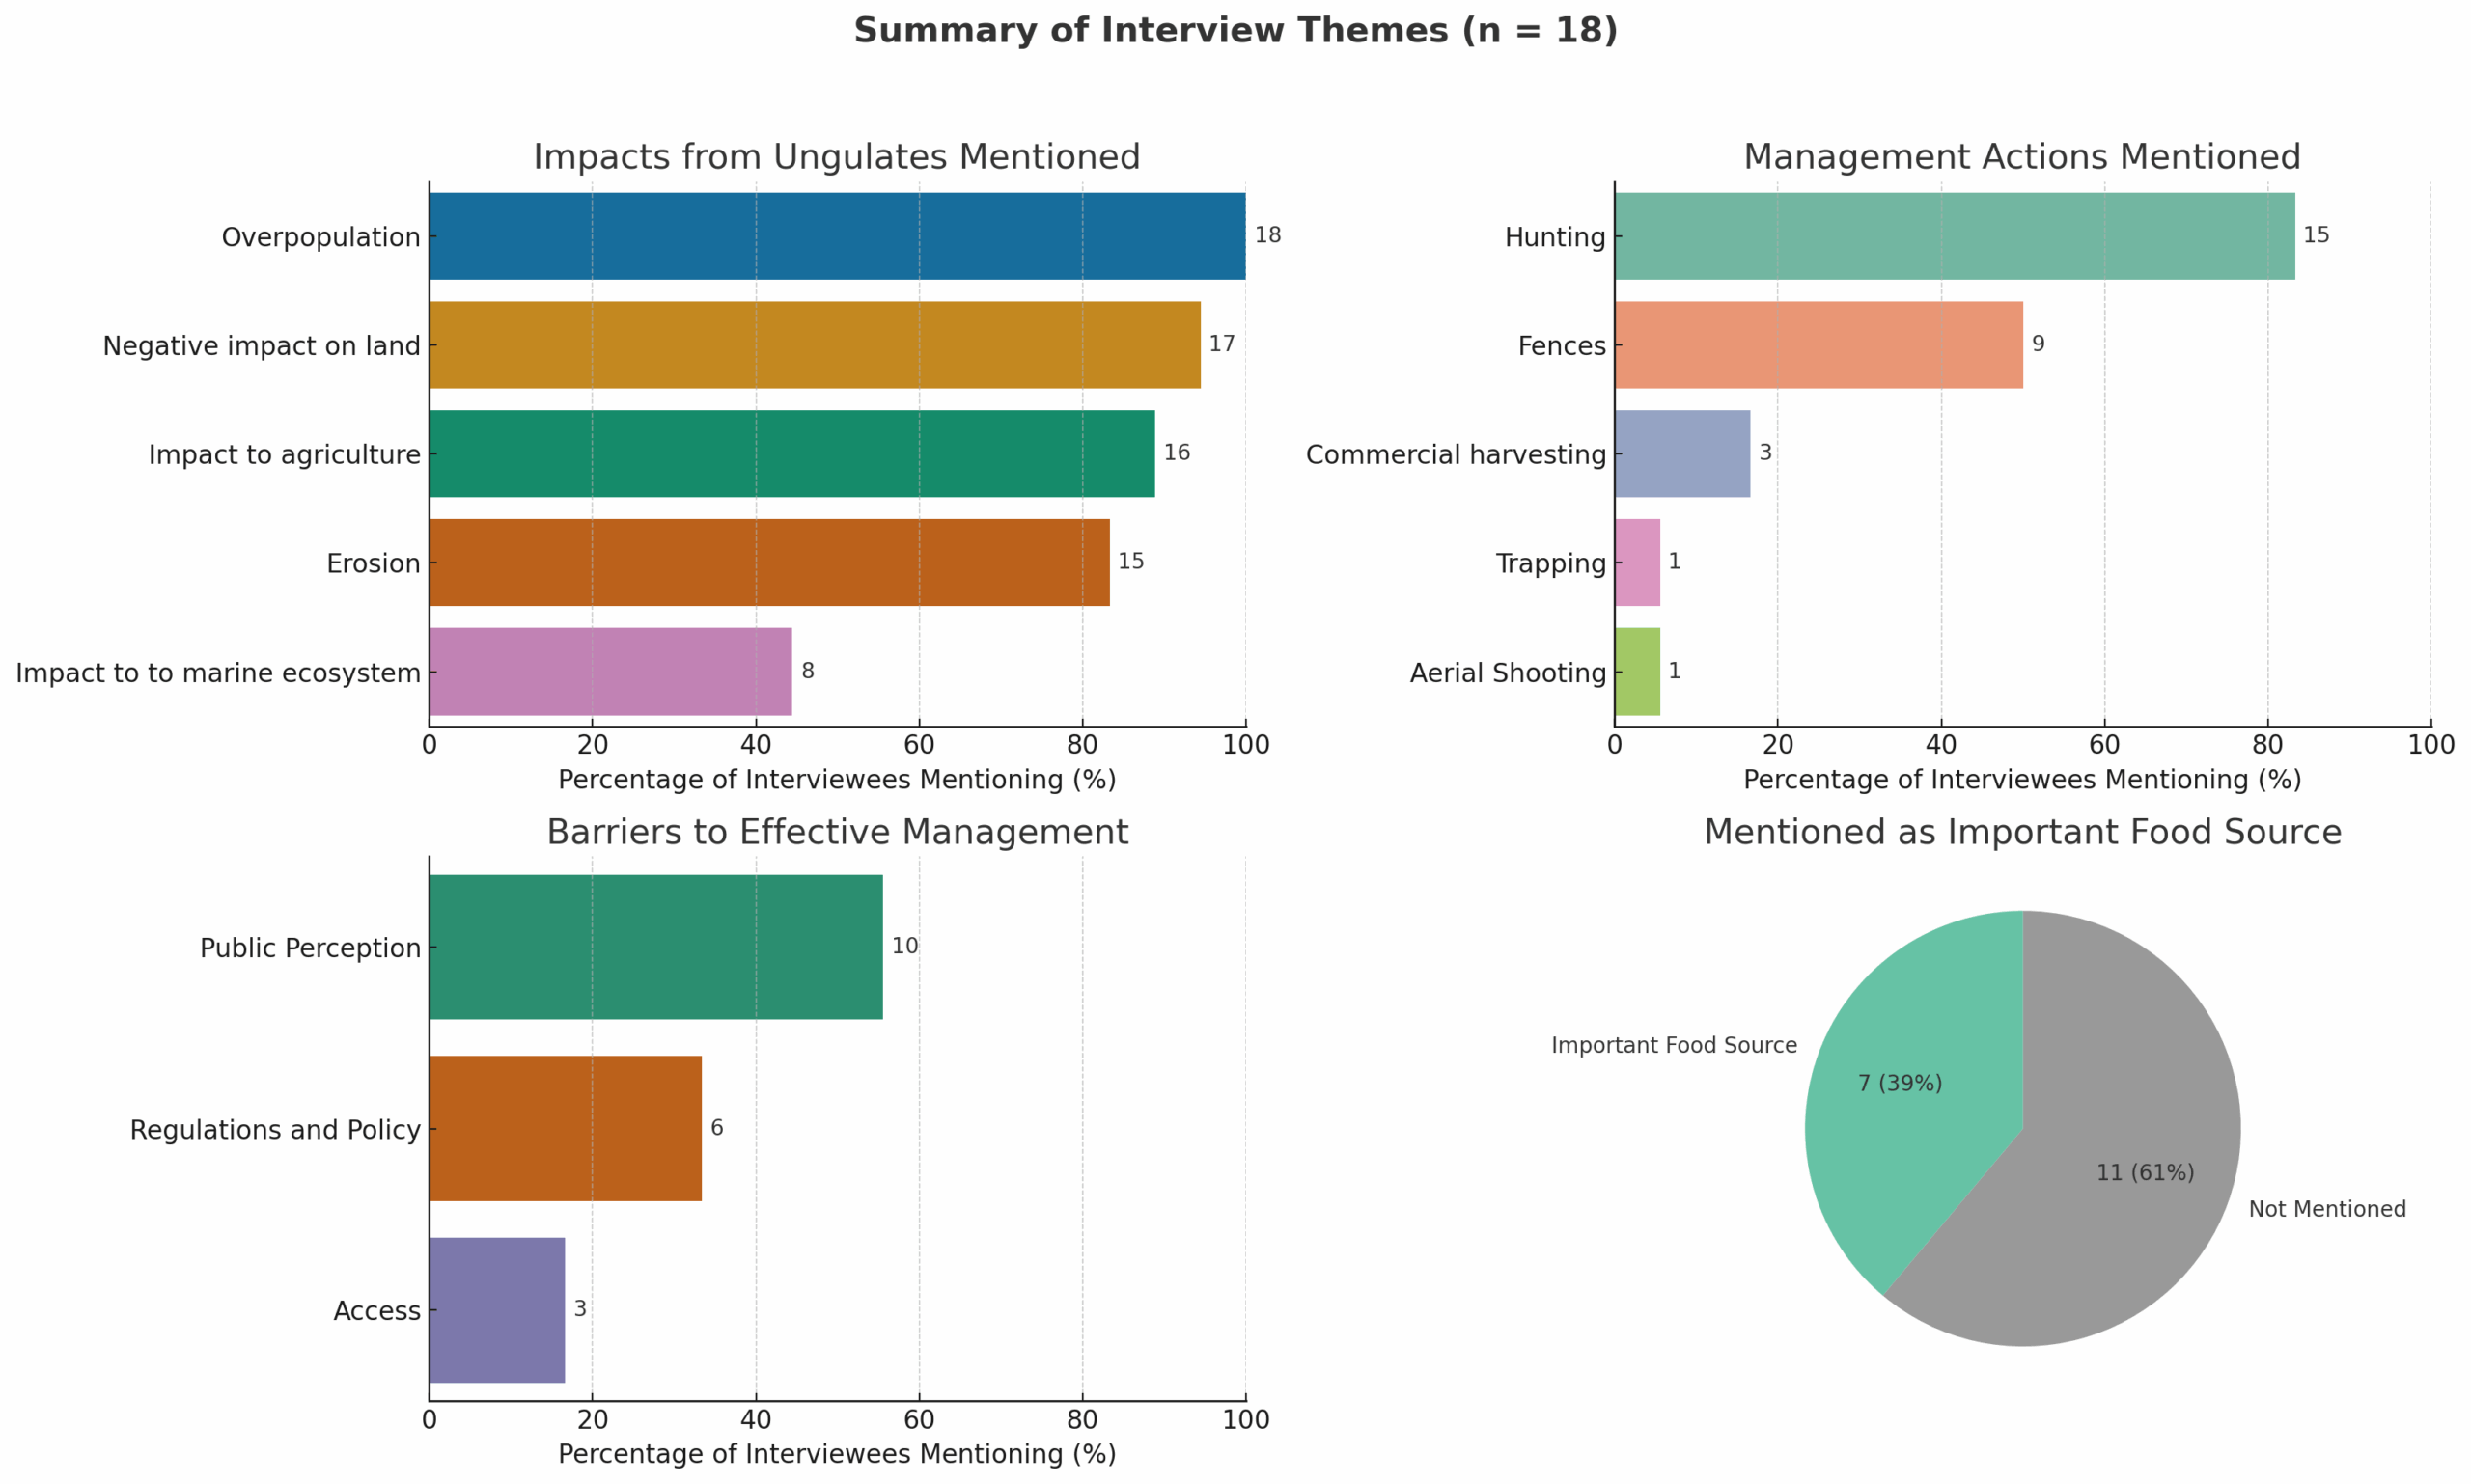Click the Public Perception bar
This screenshot has height=1484, width=2471.
pos(655,947)
